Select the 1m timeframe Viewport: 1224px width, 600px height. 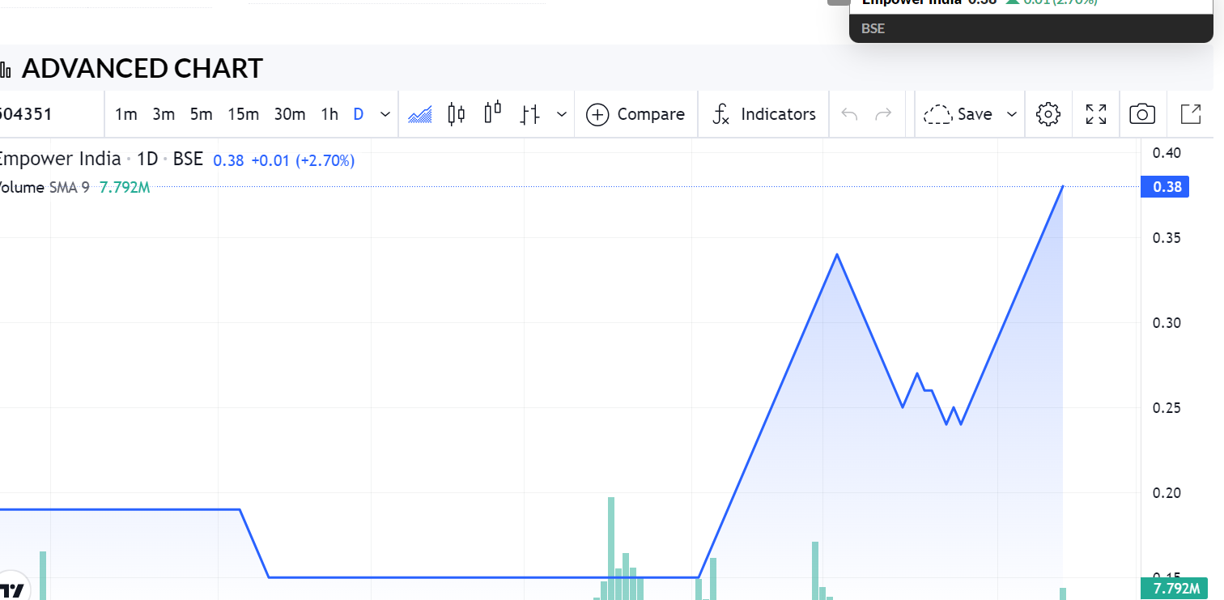[125, 114]
